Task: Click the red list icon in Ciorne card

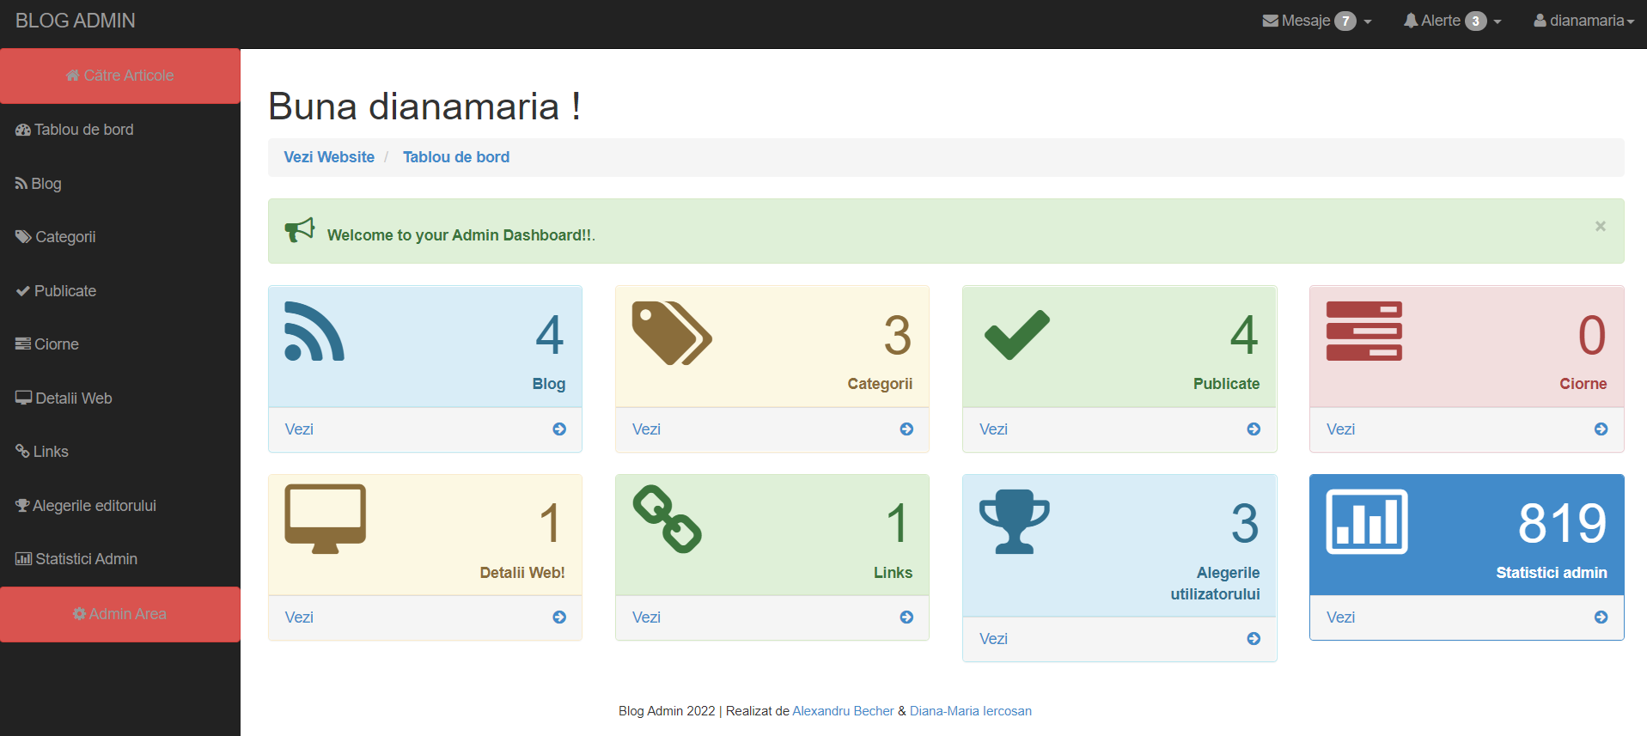Action: 1363,332
